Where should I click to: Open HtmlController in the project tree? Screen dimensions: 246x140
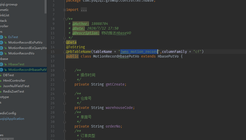tap(14, 81)
